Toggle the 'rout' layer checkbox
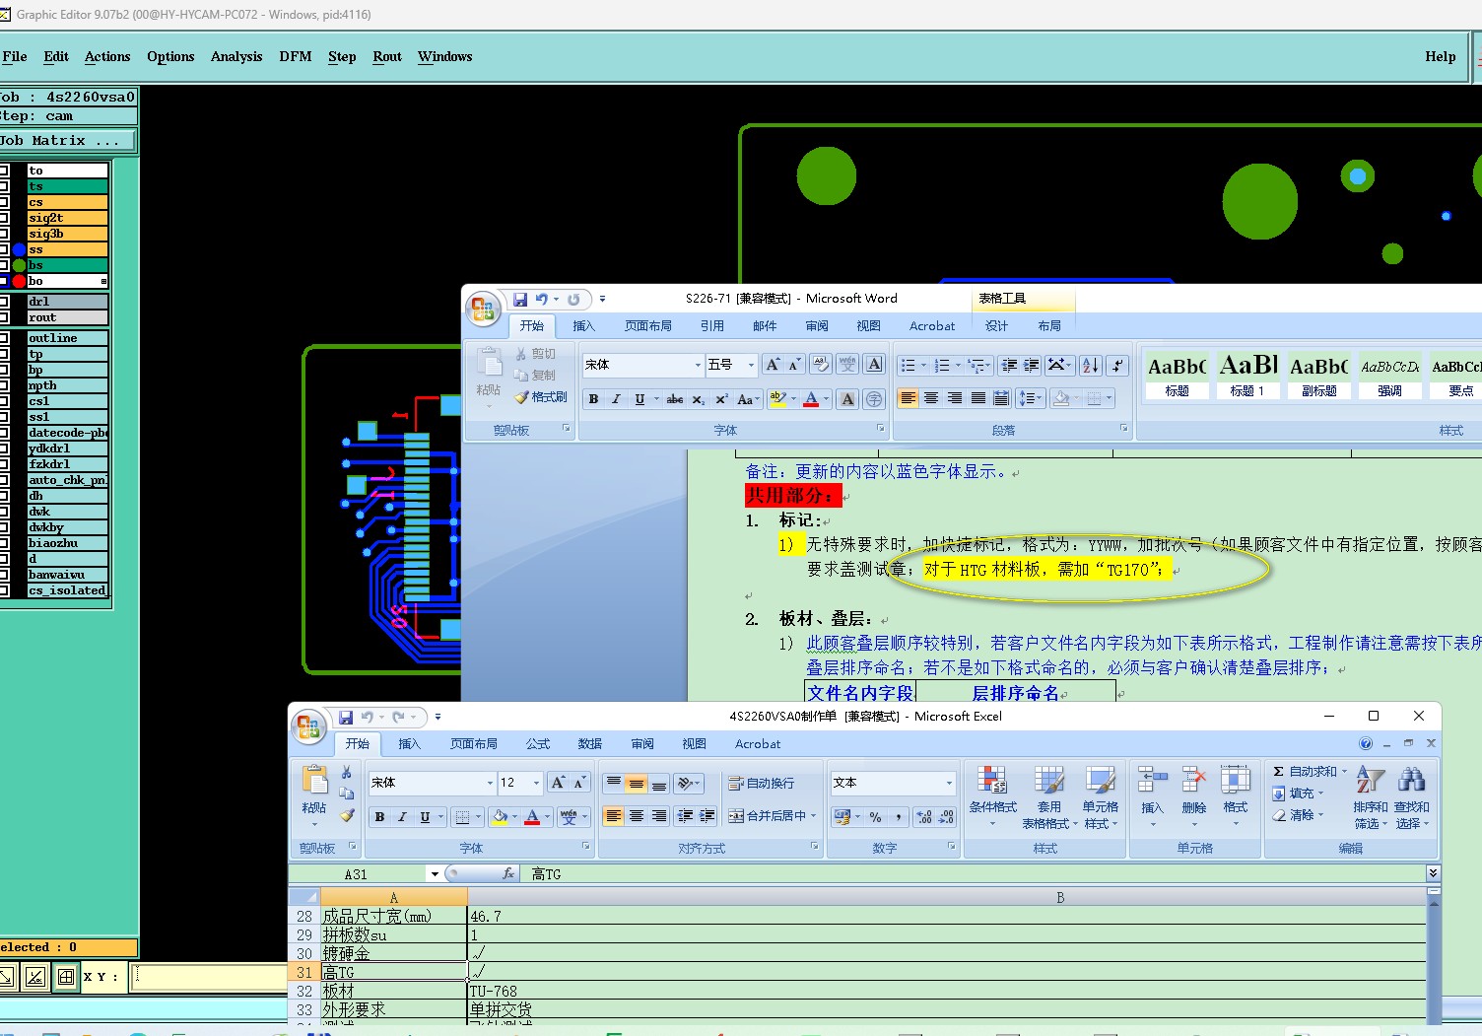1482x1036 pixels. click(4, 317)
